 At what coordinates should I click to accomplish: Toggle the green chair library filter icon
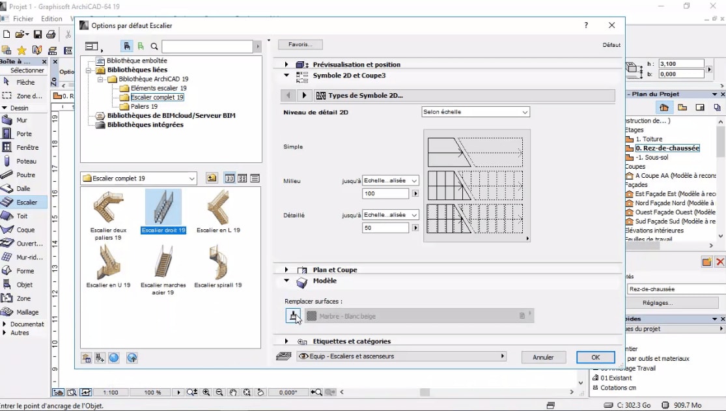[x=141, y=46]
